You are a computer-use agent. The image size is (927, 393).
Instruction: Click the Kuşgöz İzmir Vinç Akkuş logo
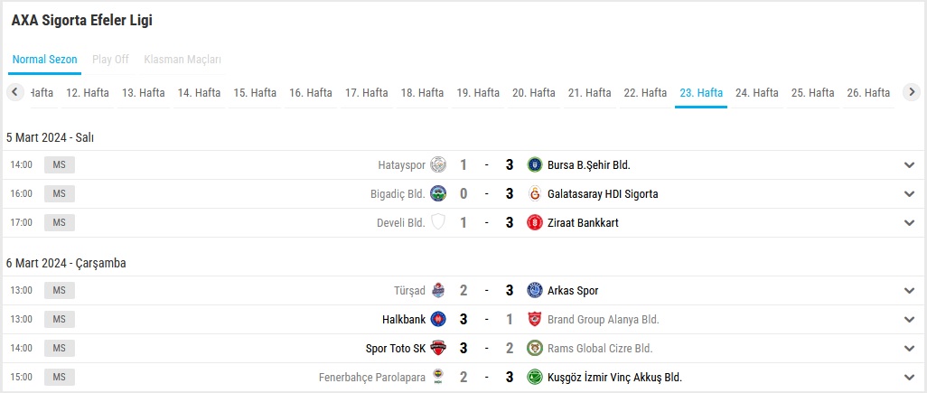[x=535, y=377]
